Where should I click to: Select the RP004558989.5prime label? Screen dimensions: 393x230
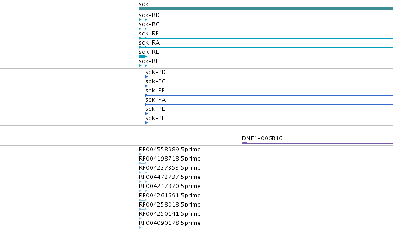click(169, 149)
